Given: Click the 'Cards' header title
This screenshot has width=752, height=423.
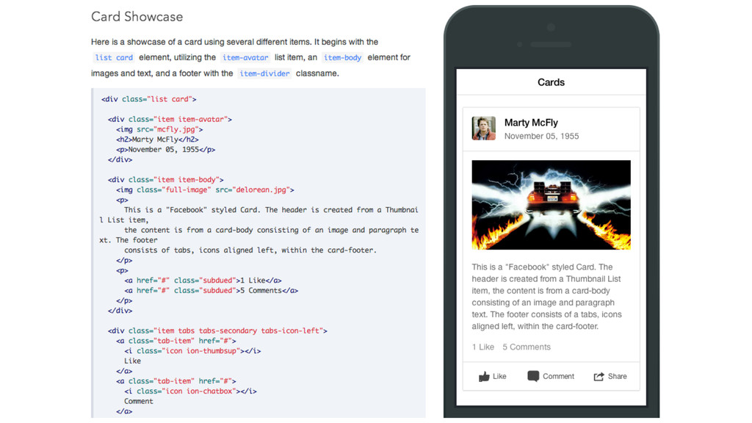Looking at the screenshot, I should pyautogui.click(x=551, y=82).
